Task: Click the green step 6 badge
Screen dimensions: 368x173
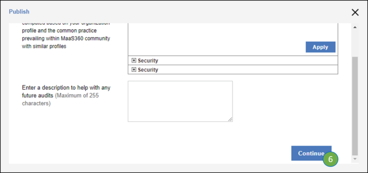Action: (x=331, y=159)
